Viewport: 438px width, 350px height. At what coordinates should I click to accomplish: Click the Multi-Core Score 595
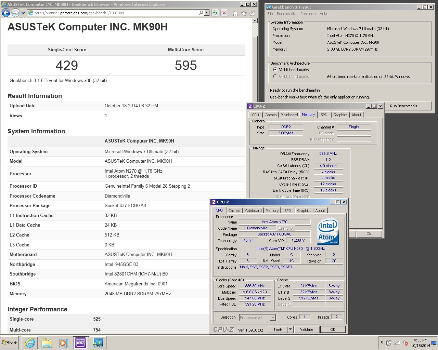tap(186, 65)
